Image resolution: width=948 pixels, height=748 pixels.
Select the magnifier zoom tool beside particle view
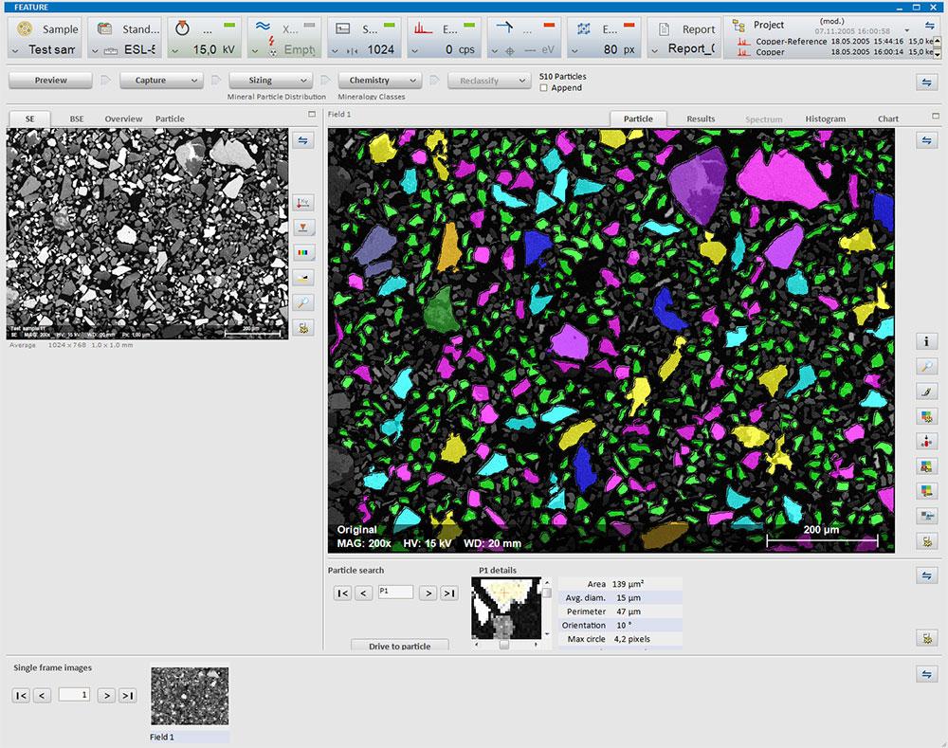927,366
